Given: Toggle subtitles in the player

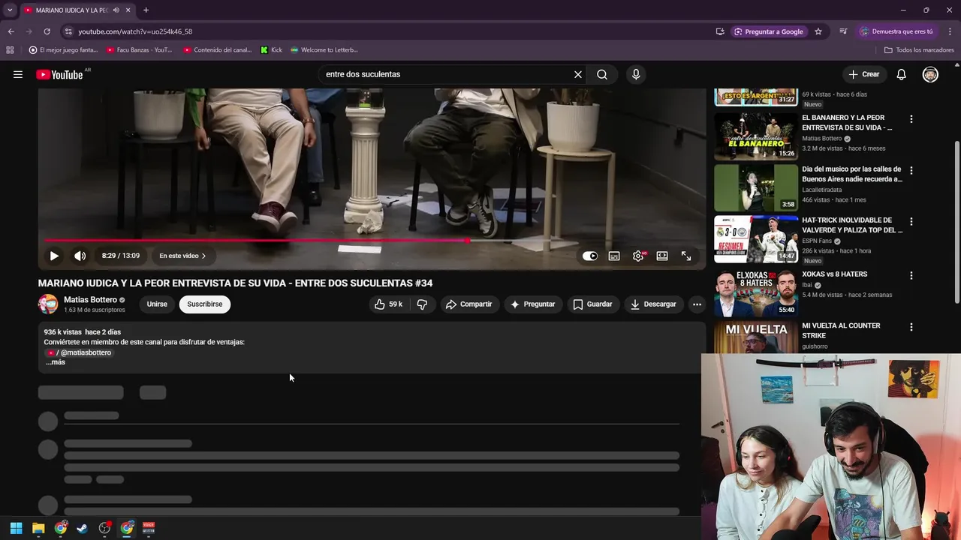Looking at the screenshot, I should coord(614,256).
